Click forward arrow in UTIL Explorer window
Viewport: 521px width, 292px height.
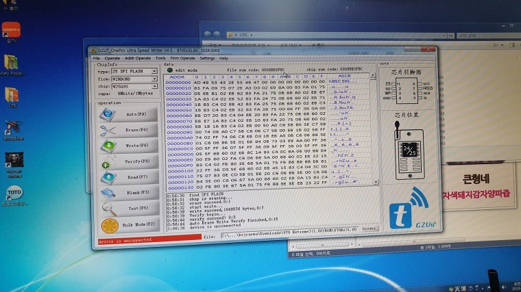(217, 34)
